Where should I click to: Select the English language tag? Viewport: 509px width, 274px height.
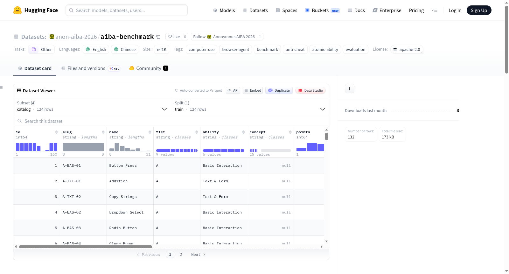96,49
